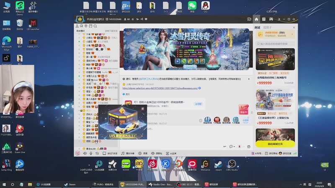Screen dimensions: 335x188
Task: Click the YY home badge icon
Action: 80,19
